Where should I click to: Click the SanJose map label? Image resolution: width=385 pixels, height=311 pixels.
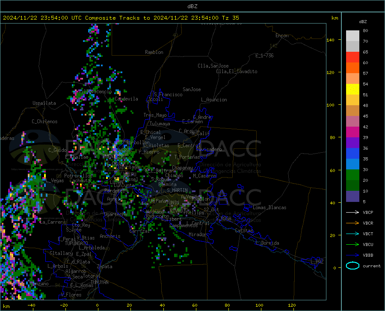[192, 89]
